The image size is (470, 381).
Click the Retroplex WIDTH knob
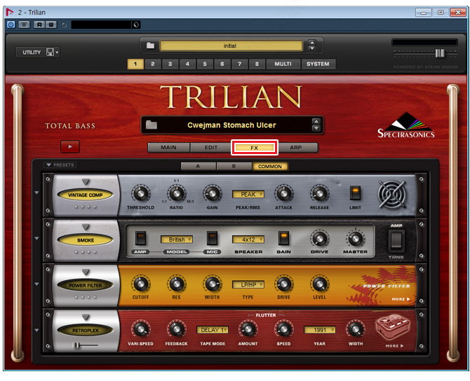pyautogui.click(x=355, y=329)
